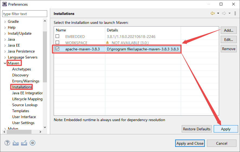Select the WORKSPACE installation name
This screenshot has height=152, width=240.
tap(76, 43)
